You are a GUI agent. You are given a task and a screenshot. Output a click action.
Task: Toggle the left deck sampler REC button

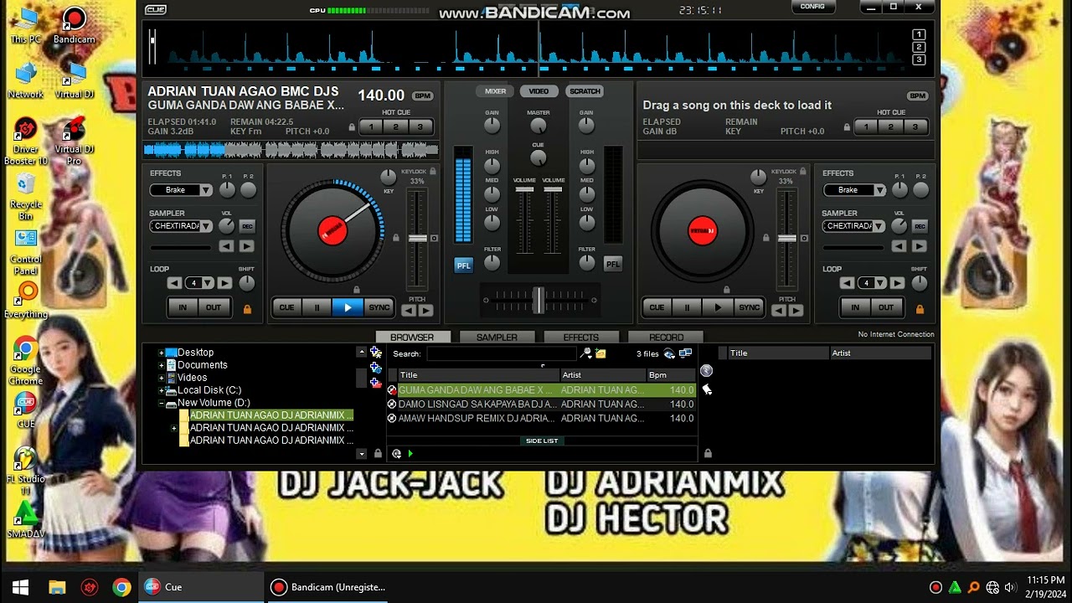pyautogui.click(x=247, y=226)
